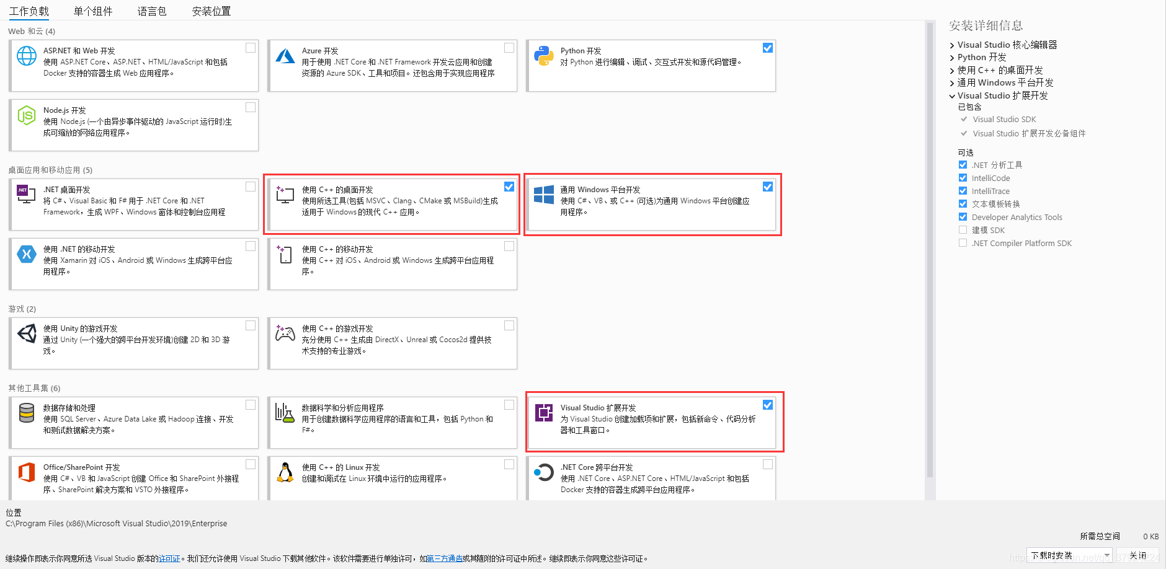Uncheck the Universal Windows Platform workload

coord(768,187)
